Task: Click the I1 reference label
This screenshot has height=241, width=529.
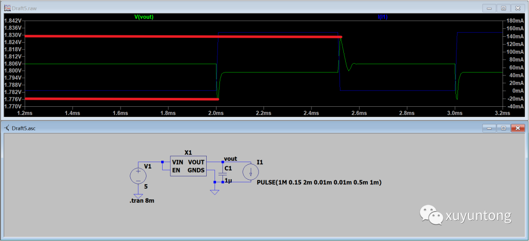Action: [x=260, y=162]
